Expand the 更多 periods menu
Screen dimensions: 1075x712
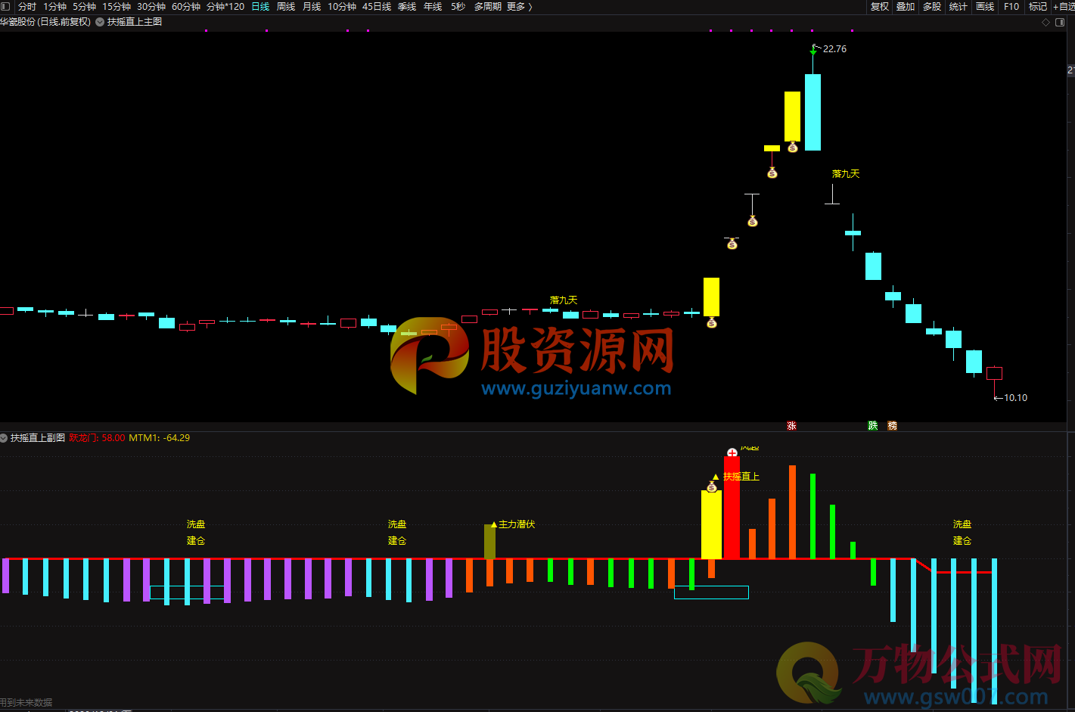tap(520, 6)
